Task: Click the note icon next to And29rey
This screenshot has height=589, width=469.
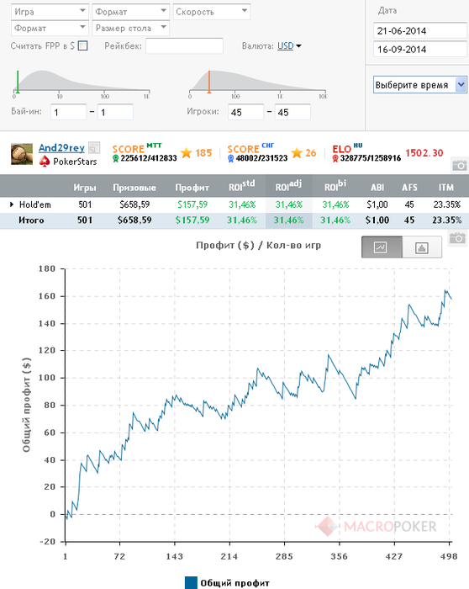Action: coord(94,147)
